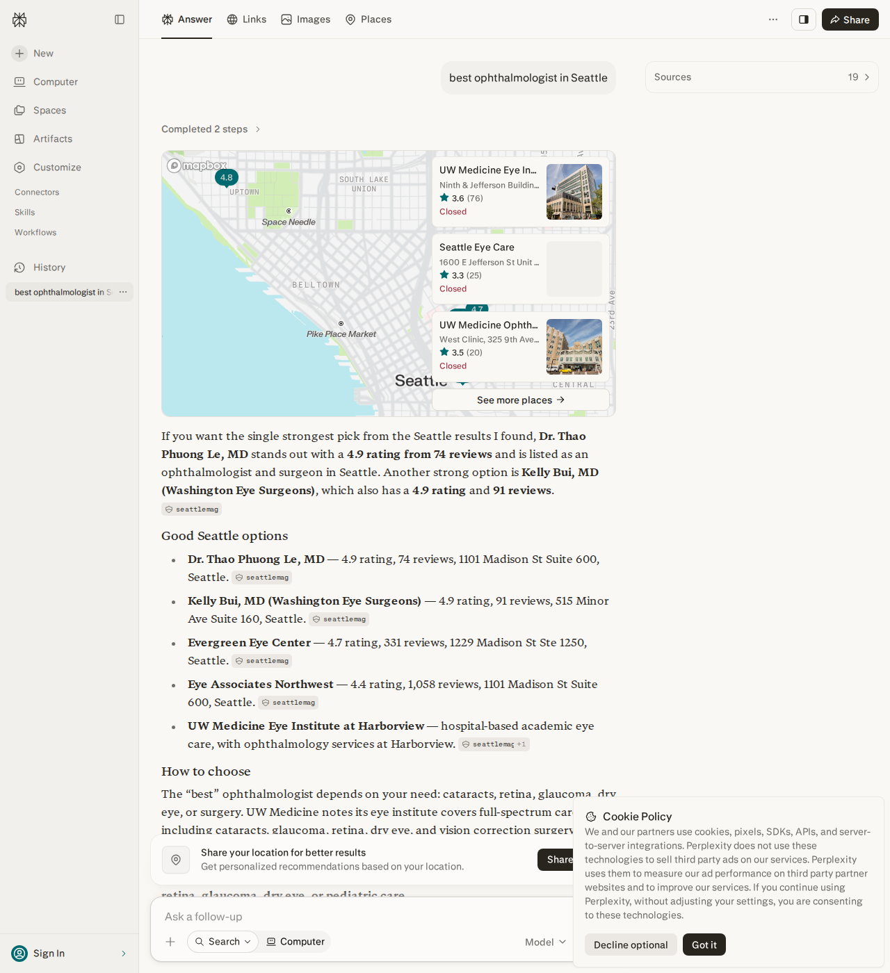This screenshot has width=890, height=973.
Task: Open the three-dot menu in the top bar
Action: pos(773,19)
